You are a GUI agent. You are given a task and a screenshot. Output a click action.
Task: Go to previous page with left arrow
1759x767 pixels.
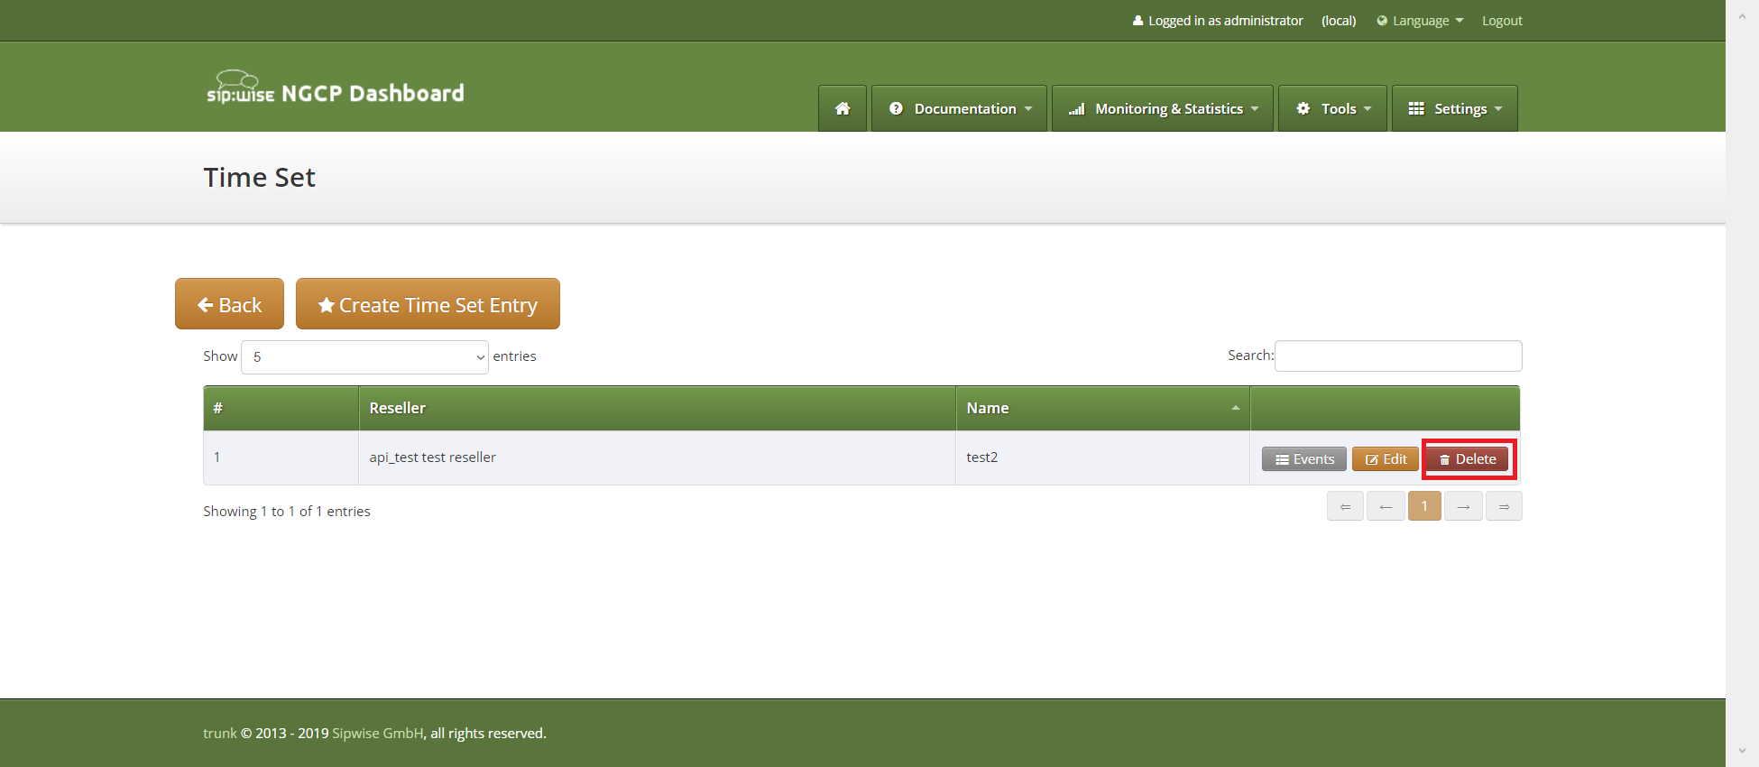pos(1385,506)
